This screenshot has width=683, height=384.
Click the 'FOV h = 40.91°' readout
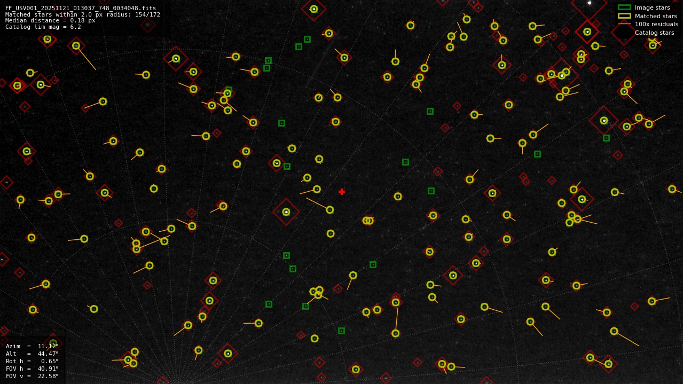click(32, 369)
